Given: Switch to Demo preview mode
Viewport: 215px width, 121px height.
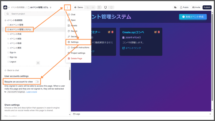Looking at the screenshot, I should [x=79, y=8].
